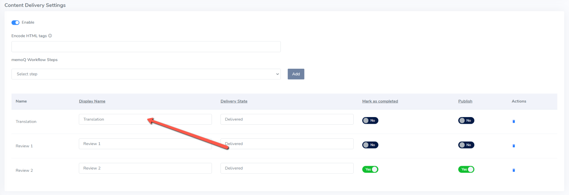Click the Publish column header
This screenshot has height=195, width=569.
click(x=465, y=101)
